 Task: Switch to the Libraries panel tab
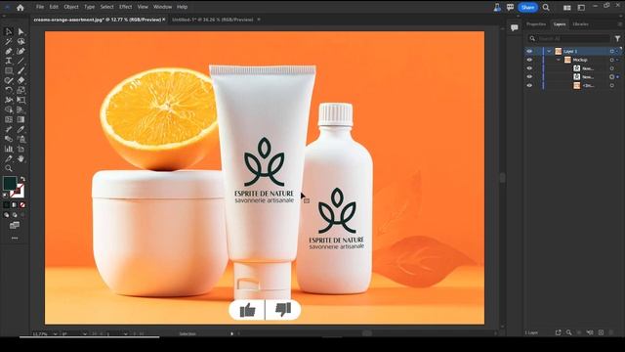[x=580, y=24]
